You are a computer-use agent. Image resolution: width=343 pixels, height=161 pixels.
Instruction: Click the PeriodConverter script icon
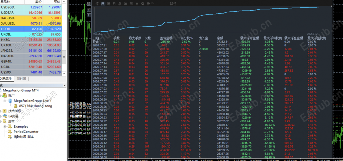point(10,132)
